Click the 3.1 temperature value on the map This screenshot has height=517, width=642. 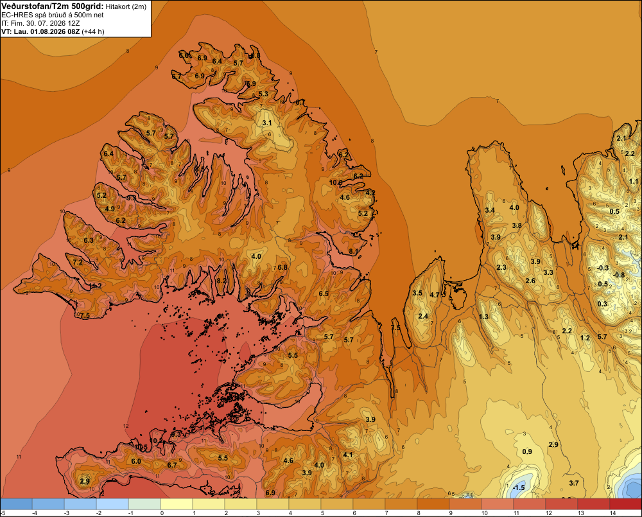(267, 123)
